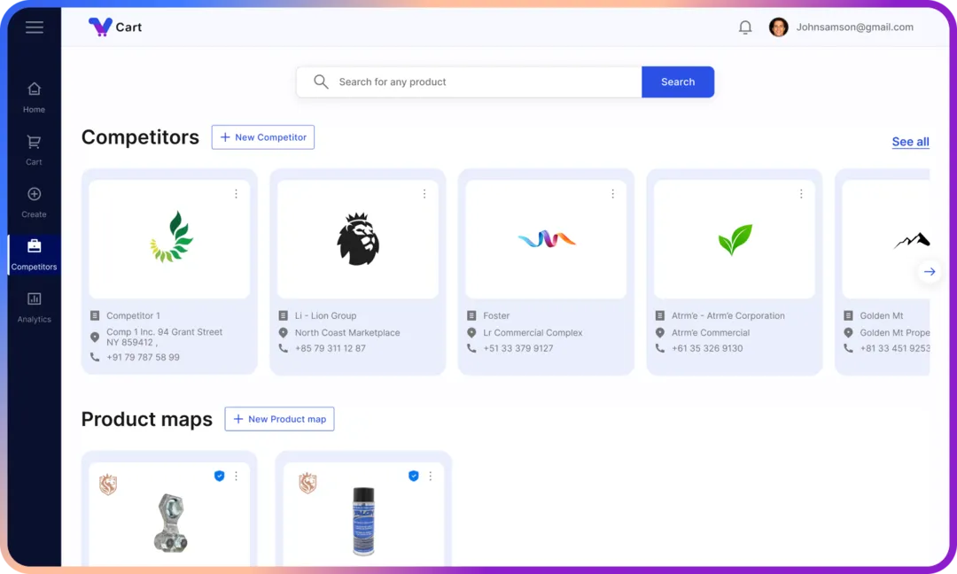Screen dimensions: 957x574
Task: Open options menu on spray can product card
Action: pos(431,476)
